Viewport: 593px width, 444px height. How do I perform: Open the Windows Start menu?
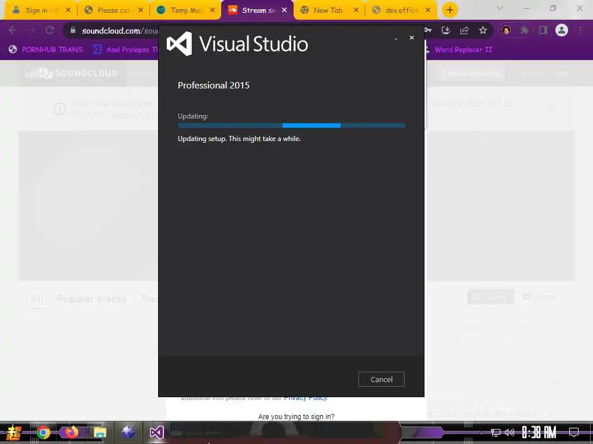click(13, 432)
